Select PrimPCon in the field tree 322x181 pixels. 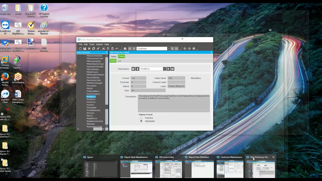[x=91, y=100]
